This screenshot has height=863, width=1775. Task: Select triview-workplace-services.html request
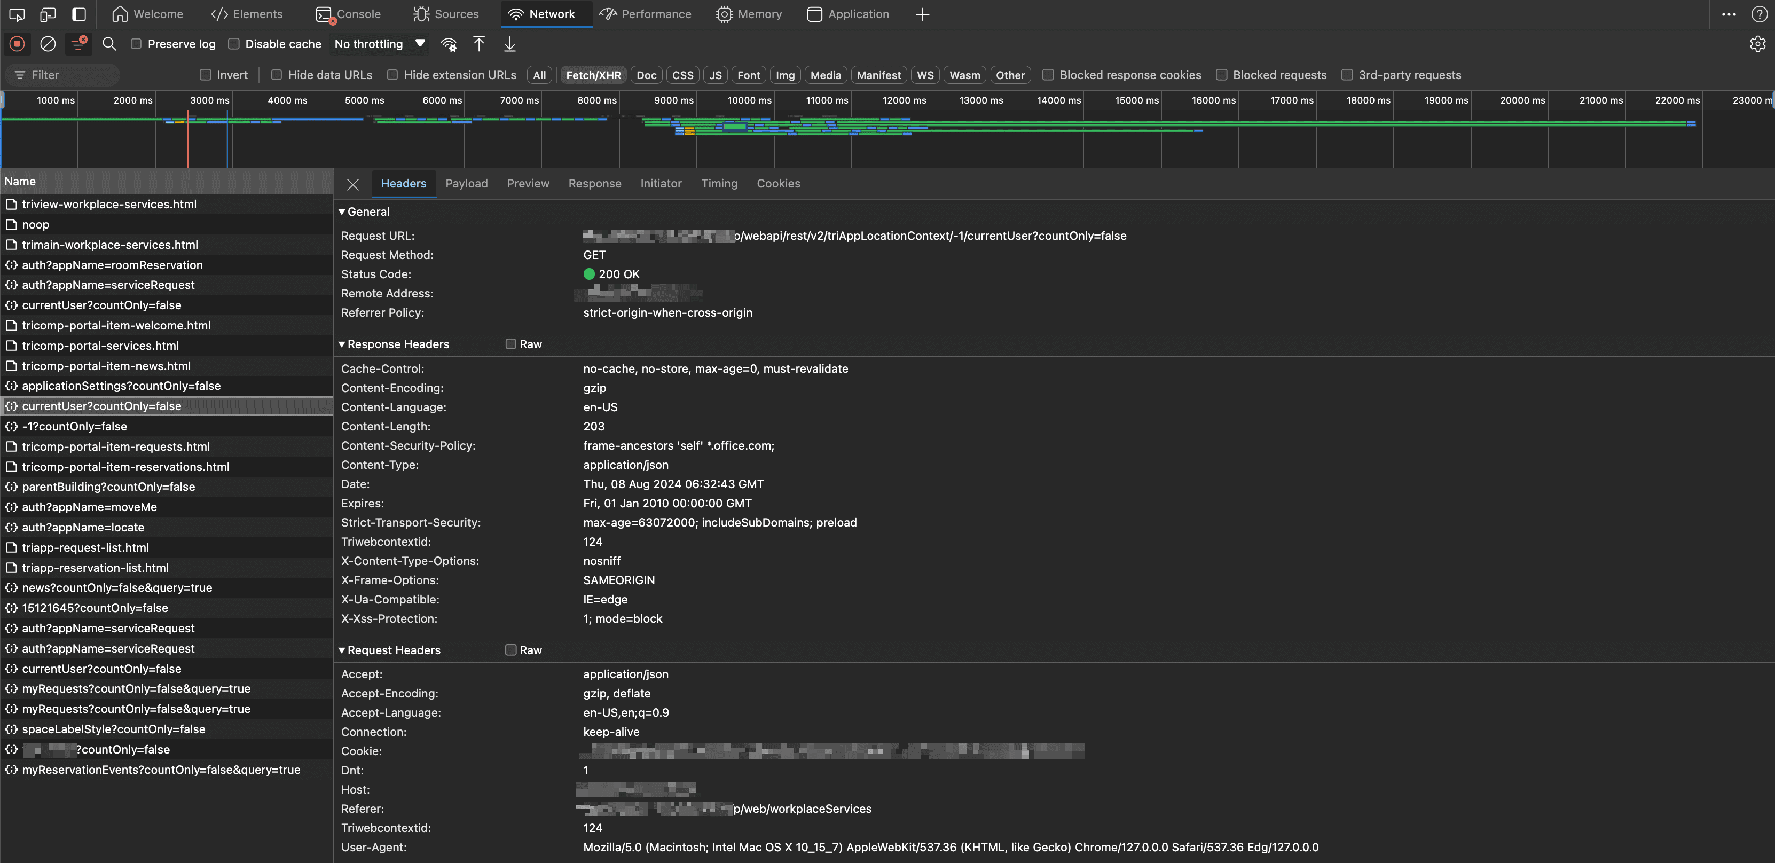167,204
